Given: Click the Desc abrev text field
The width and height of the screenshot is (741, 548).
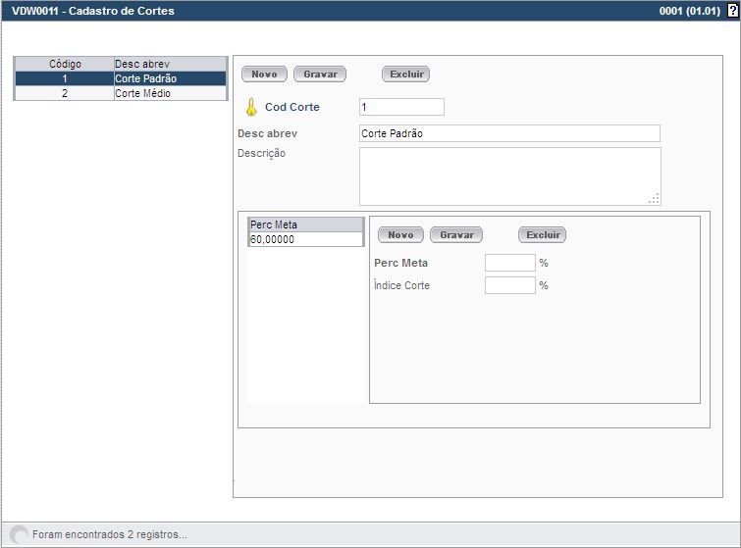Looking at the screenshot, I should 509,133.
